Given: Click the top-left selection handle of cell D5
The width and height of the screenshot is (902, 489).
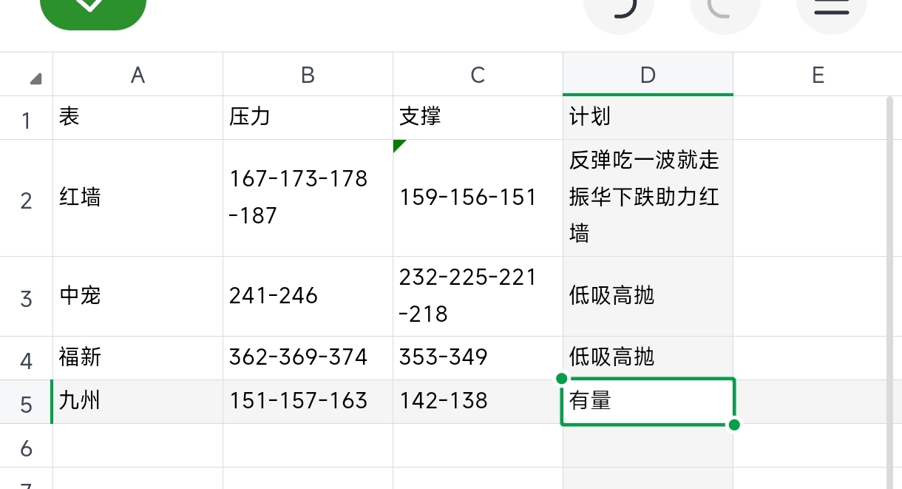Looking at the screenshot, I should tap(562, 379).
